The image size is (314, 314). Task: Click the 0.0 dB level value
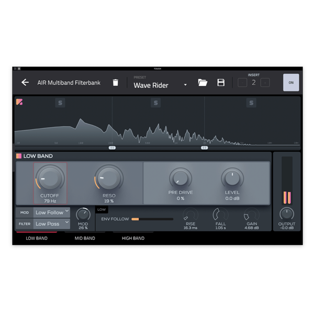[x=232, y=198]
